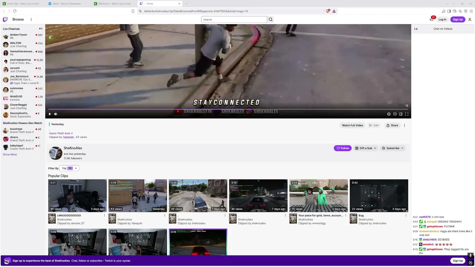
Task: Open the 0:35 clip thumbnail with 49 views
Action: tap(198, 195)
